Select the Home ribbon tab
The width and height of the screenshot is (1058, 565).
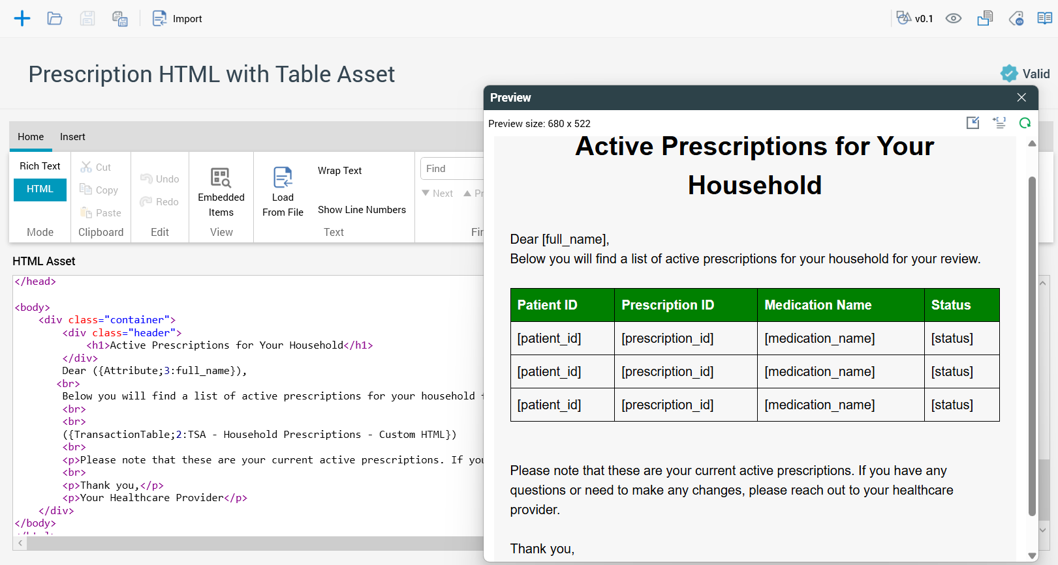point(31,137)
